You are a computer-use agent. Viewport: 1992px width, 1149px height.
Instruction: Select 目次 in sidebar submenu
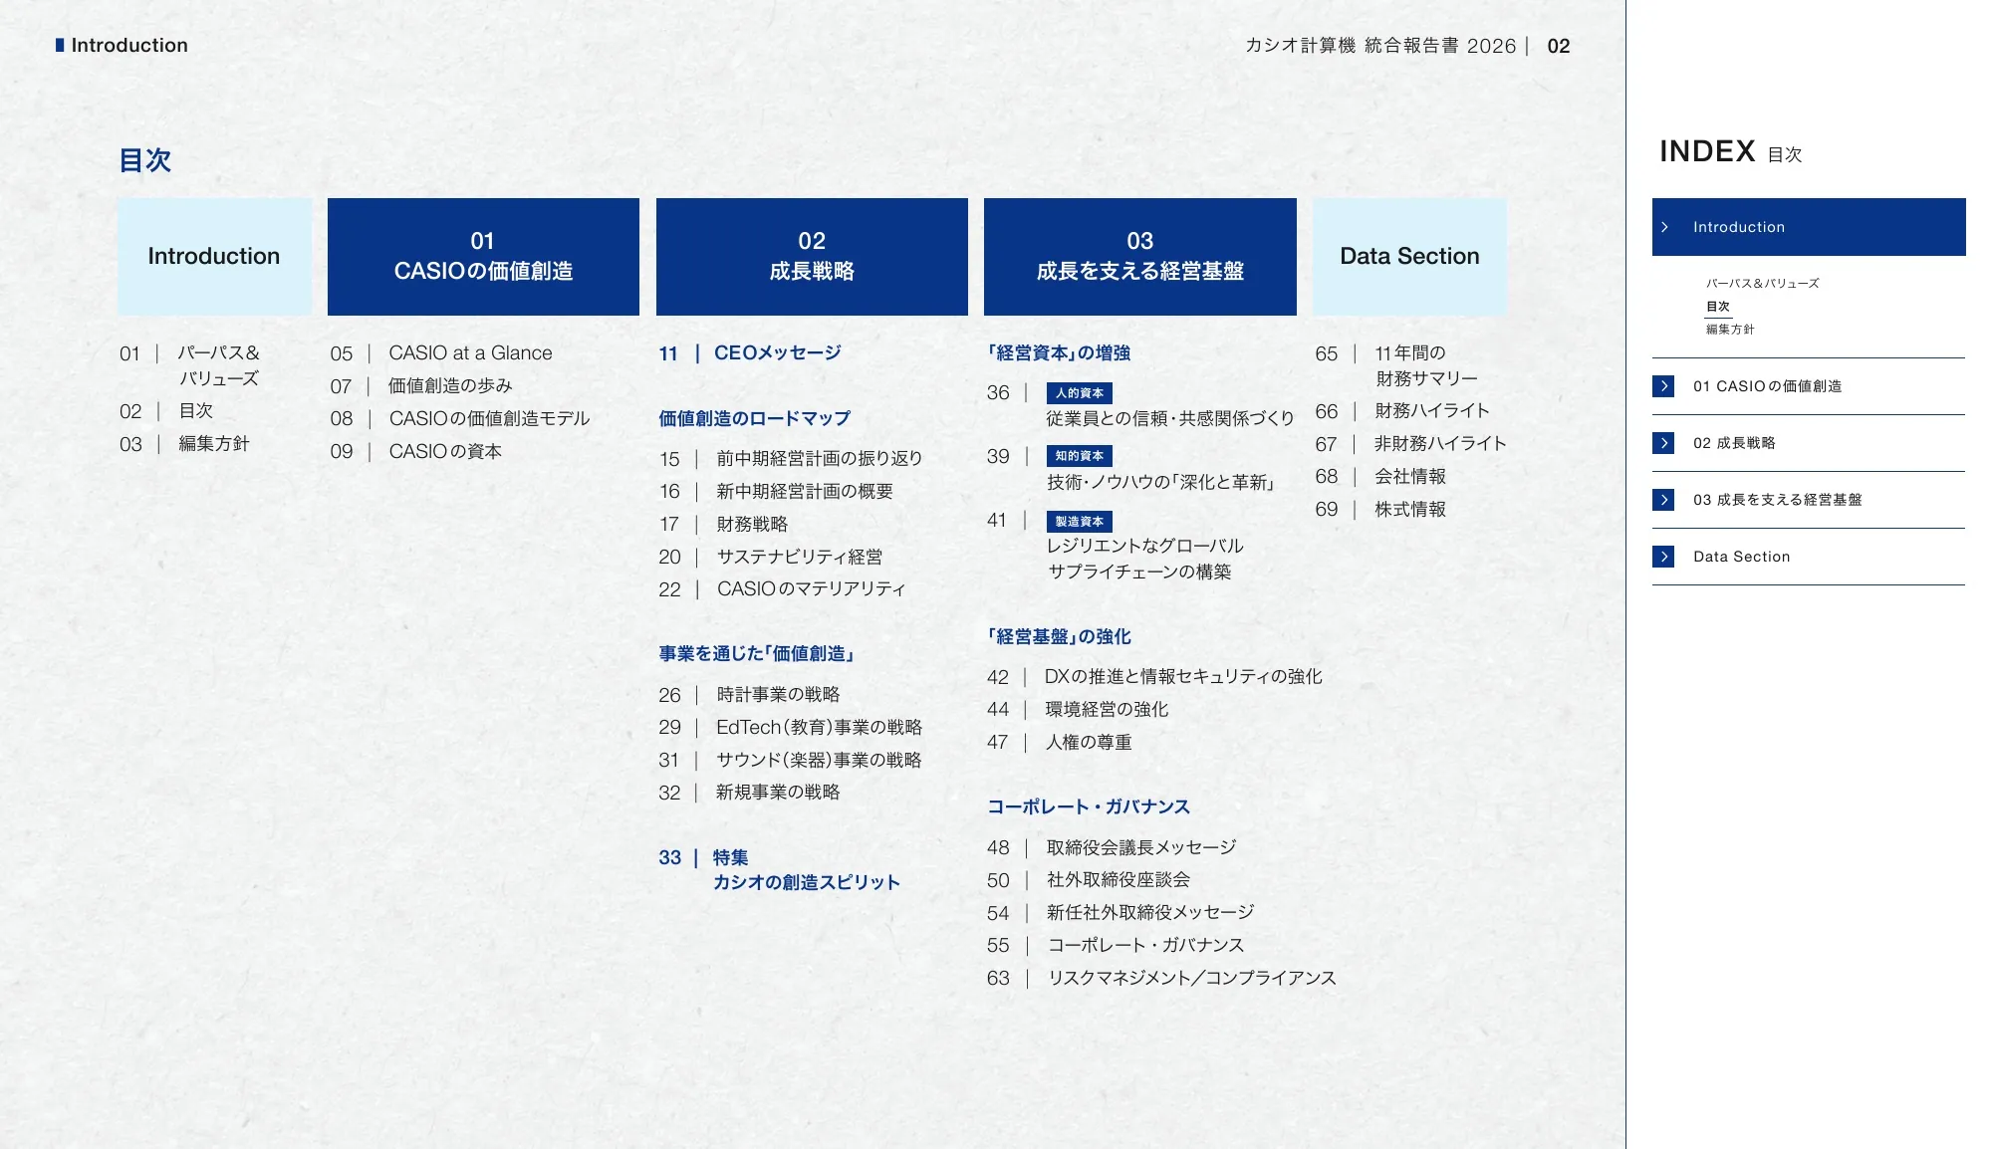1718,307
